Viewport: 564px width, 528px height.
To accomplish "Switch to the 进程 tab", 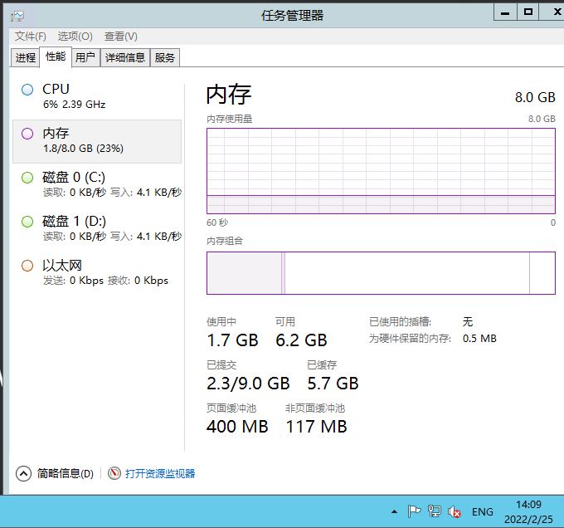I will point(26,57).
